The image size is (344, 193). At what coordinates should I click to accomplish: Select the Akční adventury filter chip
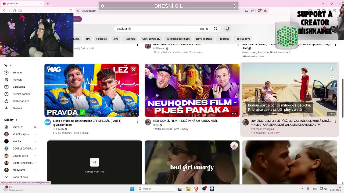pos(151,39)
